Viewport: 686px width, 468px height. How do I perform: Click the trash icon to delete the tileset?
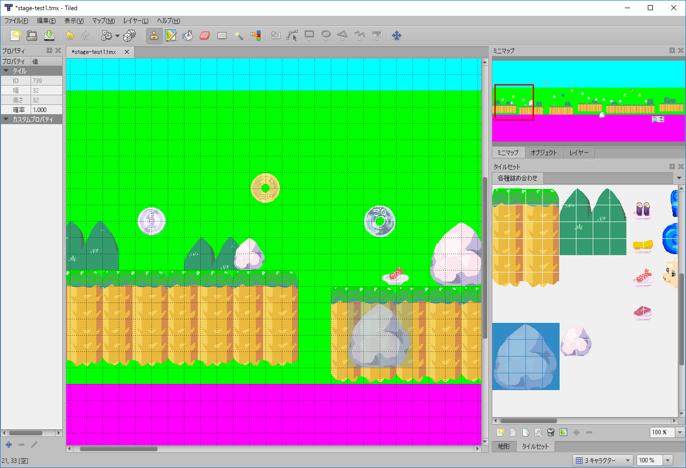[551, 432]
